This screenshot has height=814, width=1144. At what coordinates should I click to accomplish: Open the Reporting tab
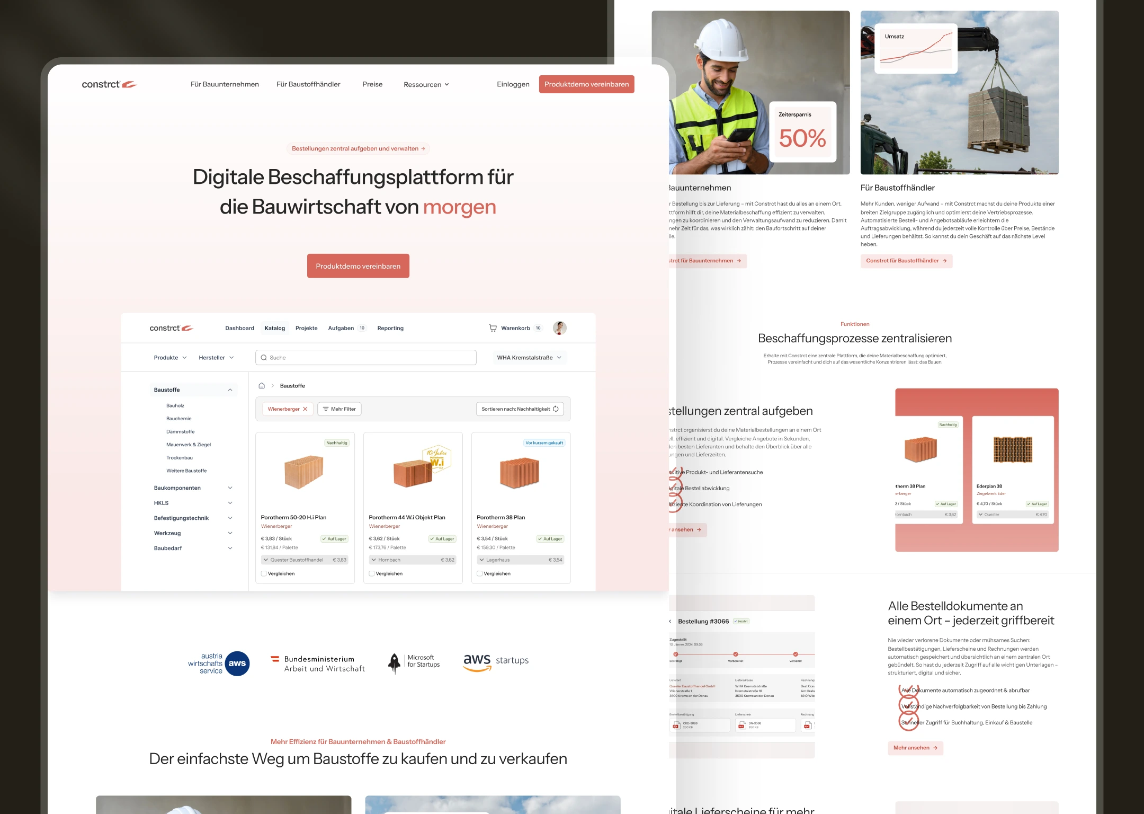(x=390, y=328)
